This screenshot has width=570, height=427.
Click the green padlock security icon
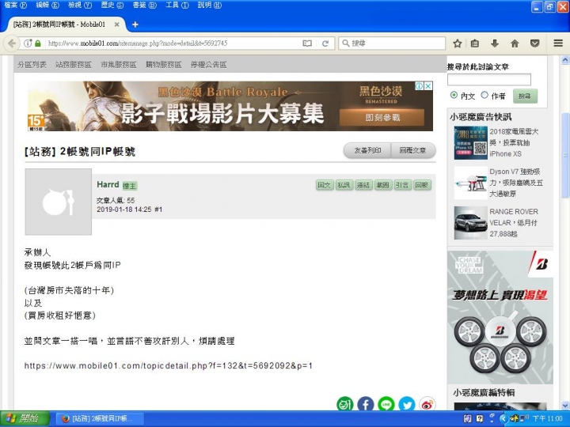point(38,43)
